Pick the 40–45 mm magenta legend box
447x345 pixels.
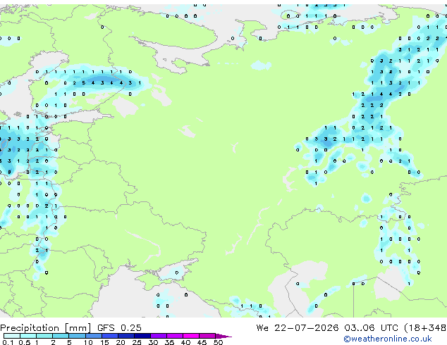coord(191,336)
